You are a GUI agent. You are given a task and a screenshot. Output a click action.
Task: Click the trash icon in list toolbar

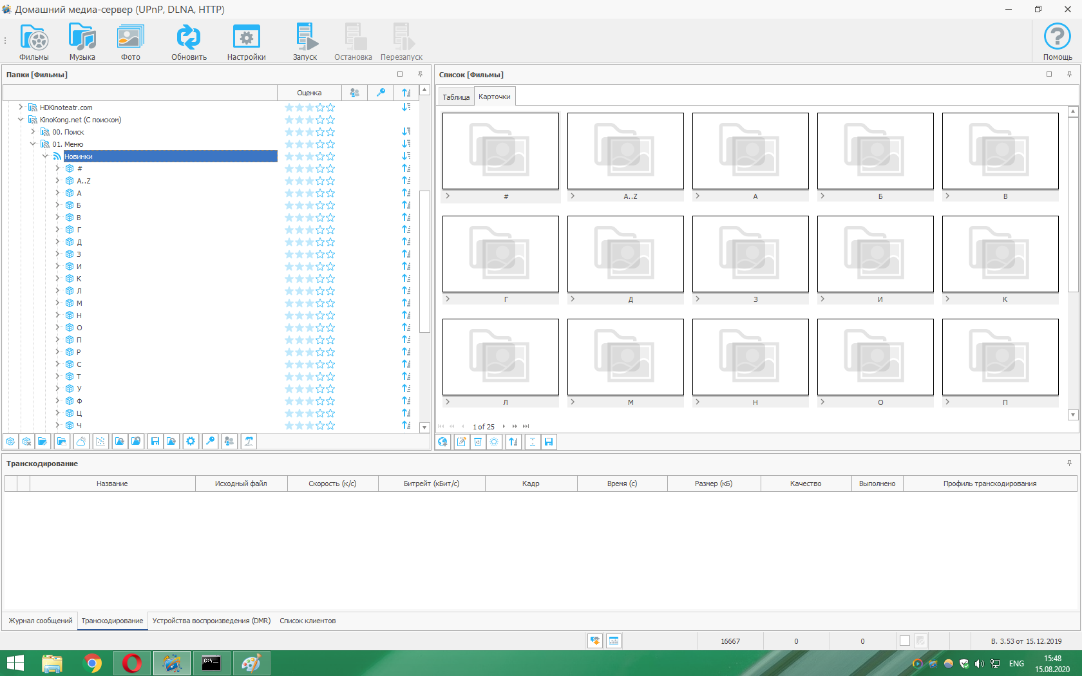click(x=478, y=442)
